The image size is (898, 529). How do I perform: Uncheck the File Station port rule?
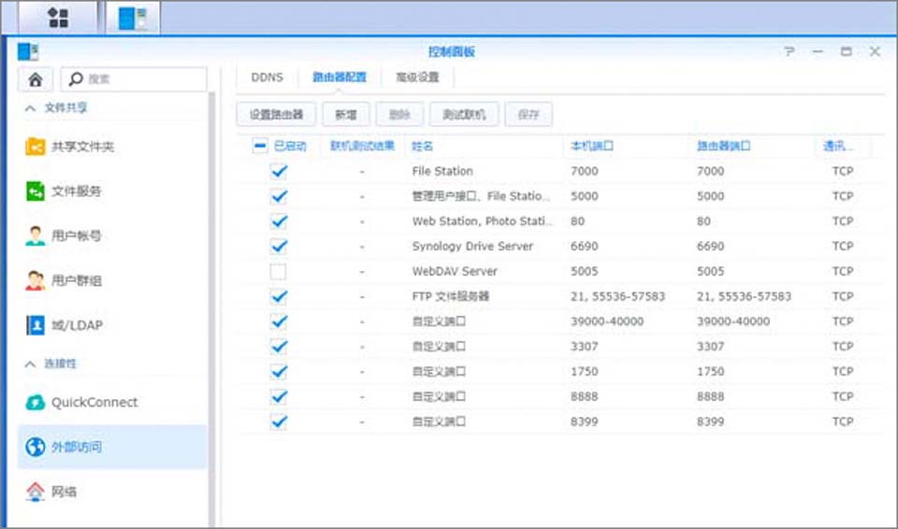[x=279, y=172]
